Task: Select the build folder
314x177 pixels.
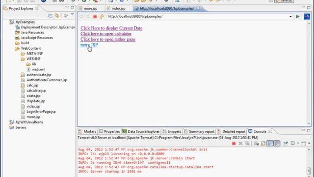Action: (x=25, y=43)
